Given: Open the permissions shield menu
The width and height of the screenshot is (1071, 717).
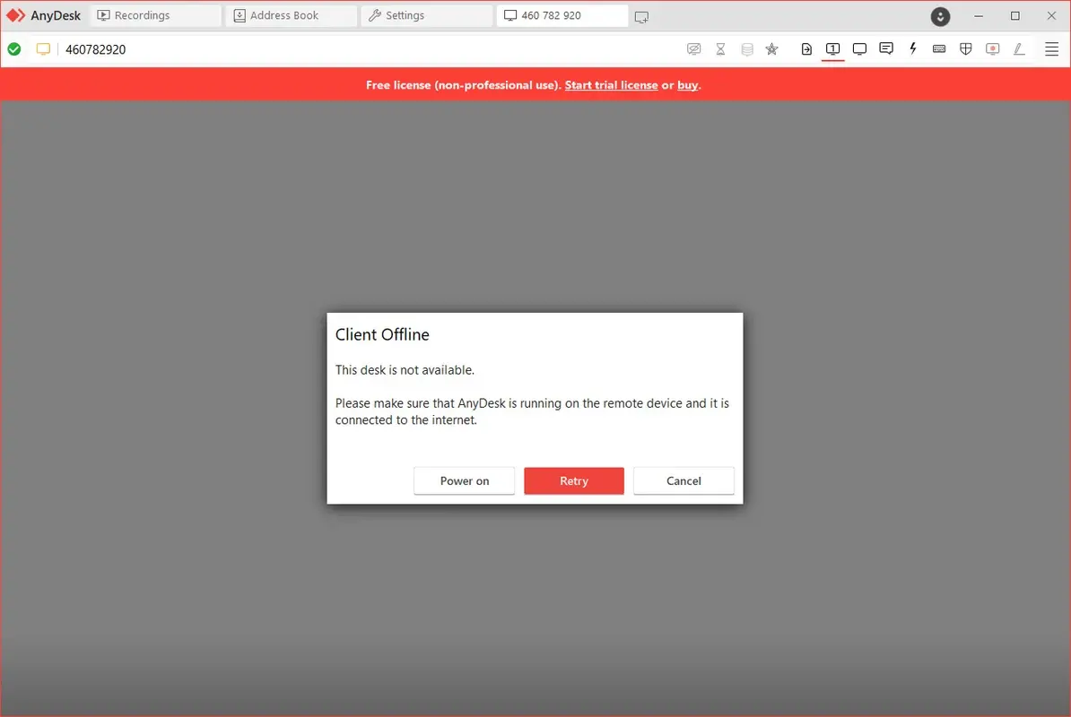Looking at the screenshot, I should click(966, 49).
